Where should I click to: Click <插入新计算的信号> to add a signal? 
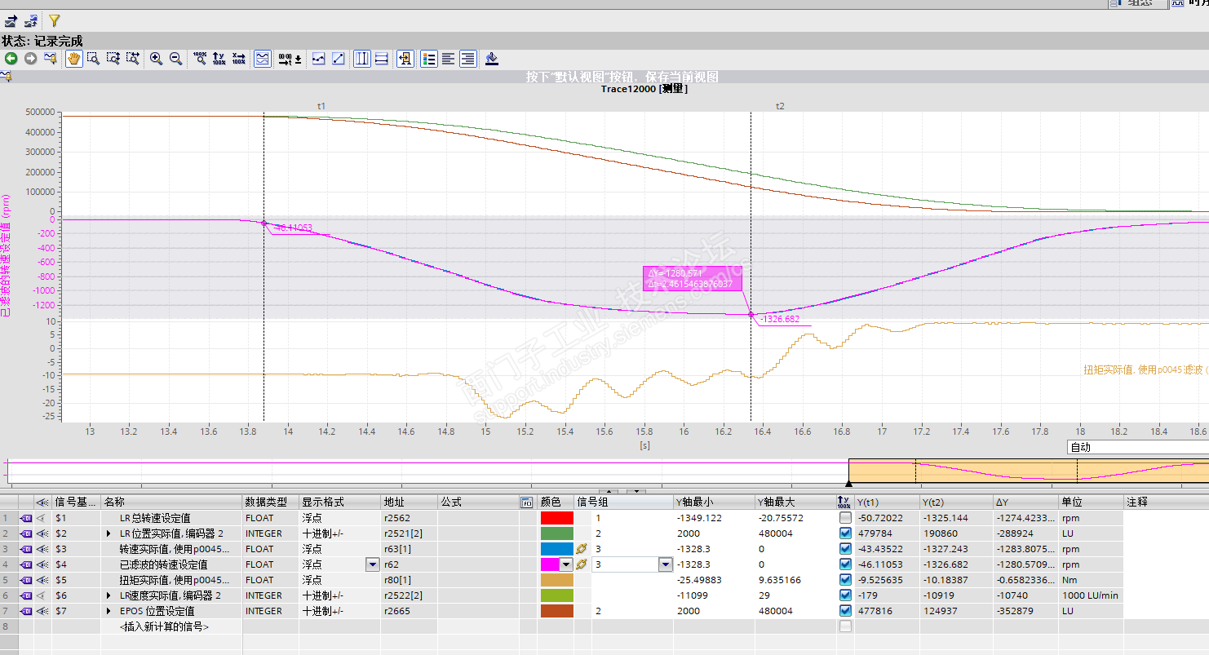point(164,626)
